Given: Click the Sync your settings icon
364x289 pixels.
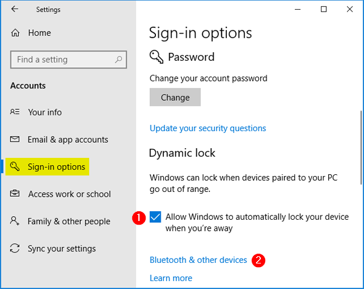Looking at the screenshot, I should pos(15,249).
